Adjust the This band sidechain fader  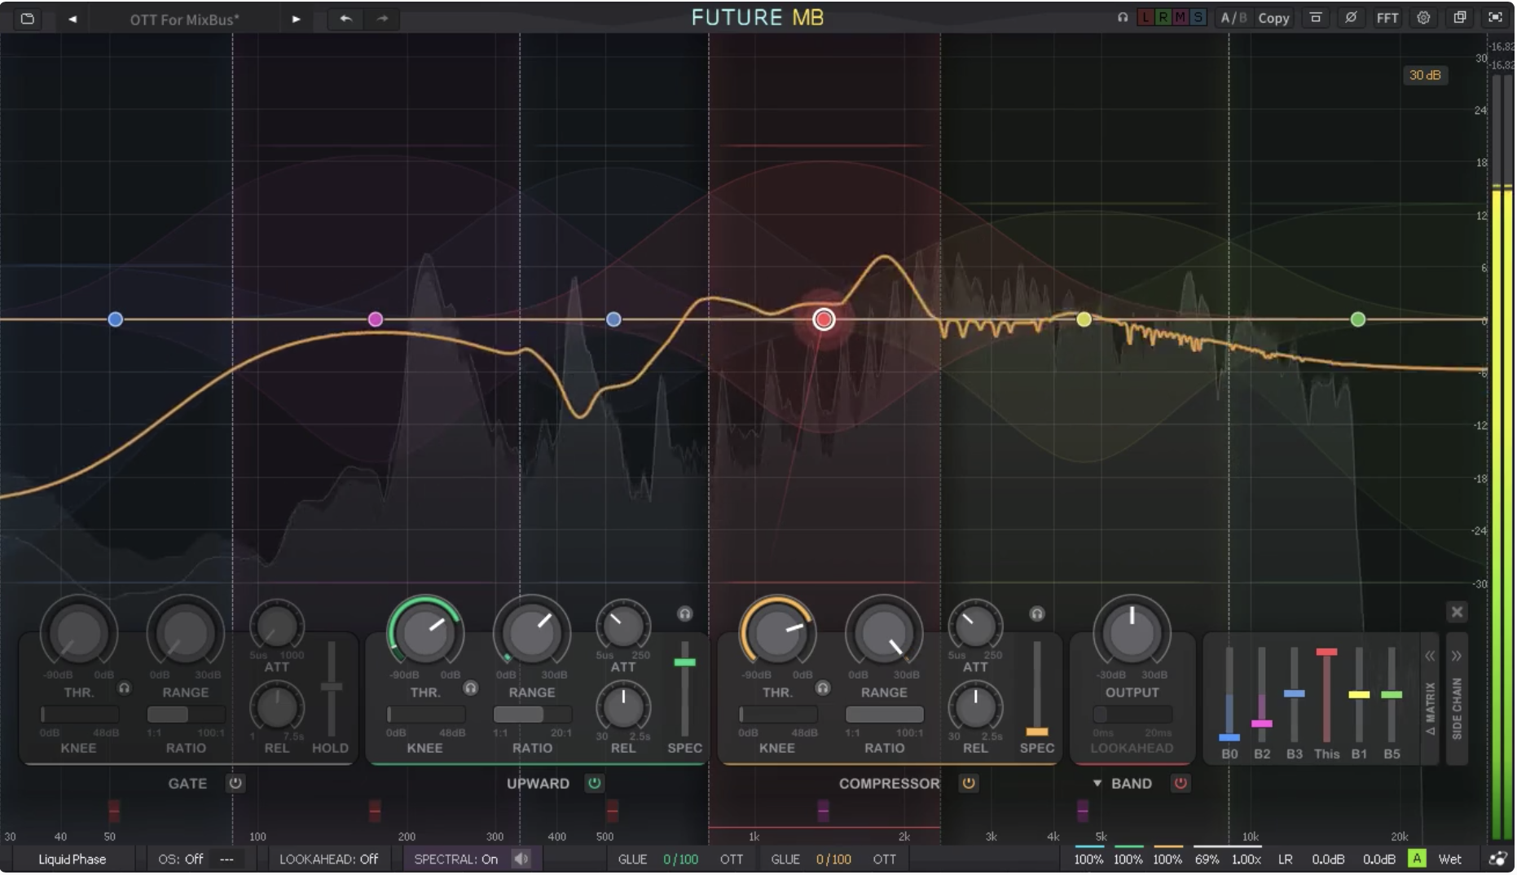(1326, 694)
